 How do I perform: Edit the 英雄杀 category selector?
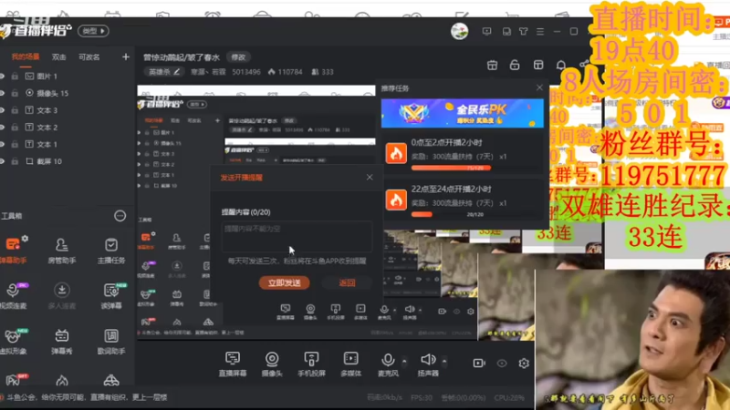[164, 72]
